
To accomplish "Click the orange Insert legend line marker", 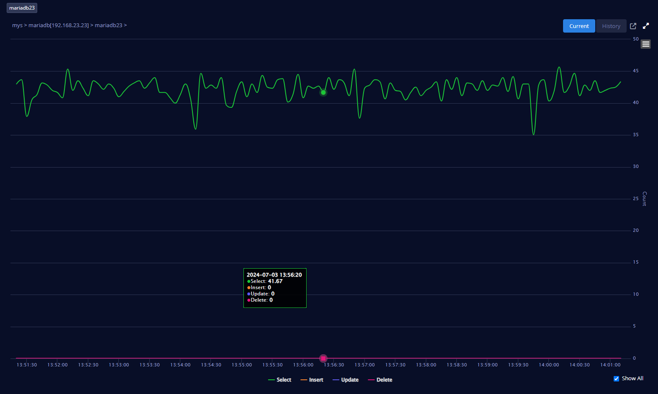I will point(304,380).
